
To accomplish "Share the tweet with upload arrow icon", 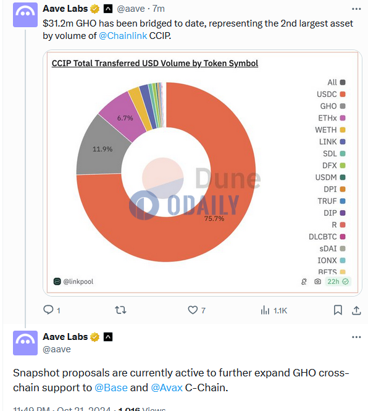I will [x=356, y=310].
